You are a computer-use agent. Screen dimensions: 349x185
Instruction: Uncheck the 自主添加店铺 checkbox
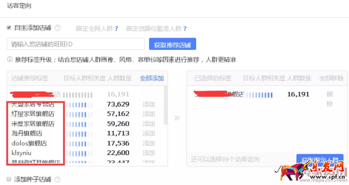click(9, 28)
